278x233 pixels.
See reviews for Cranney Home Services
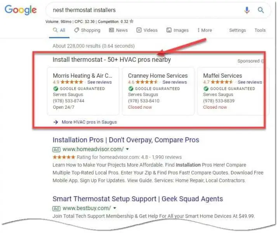coord(175,82)
